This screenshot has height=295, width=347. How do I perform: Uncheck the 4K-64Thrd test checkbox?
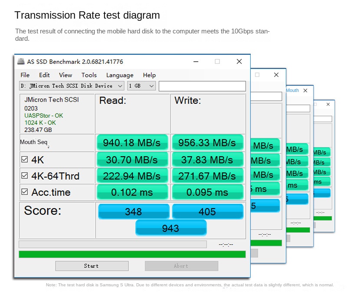pyautogui.click(x=25, y=176)
